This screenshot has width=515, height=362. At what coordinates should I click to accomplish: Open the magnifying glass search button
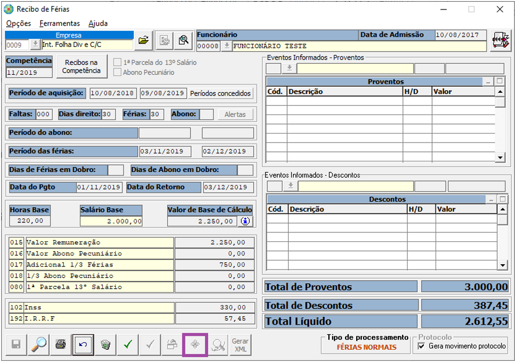tap(39, 345)
